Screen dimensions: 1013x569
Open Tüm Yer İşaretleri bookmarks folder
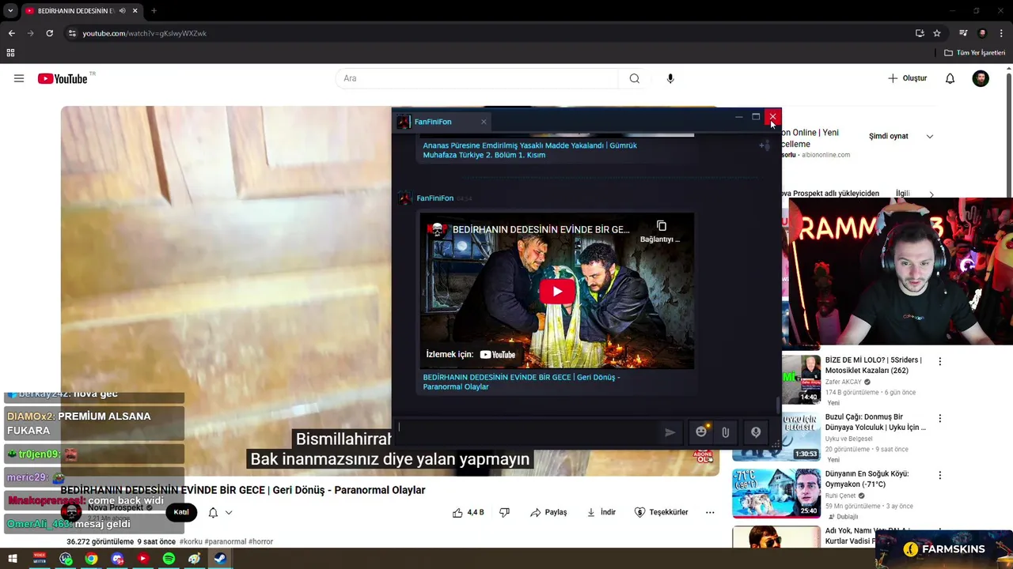pos(975,53)
